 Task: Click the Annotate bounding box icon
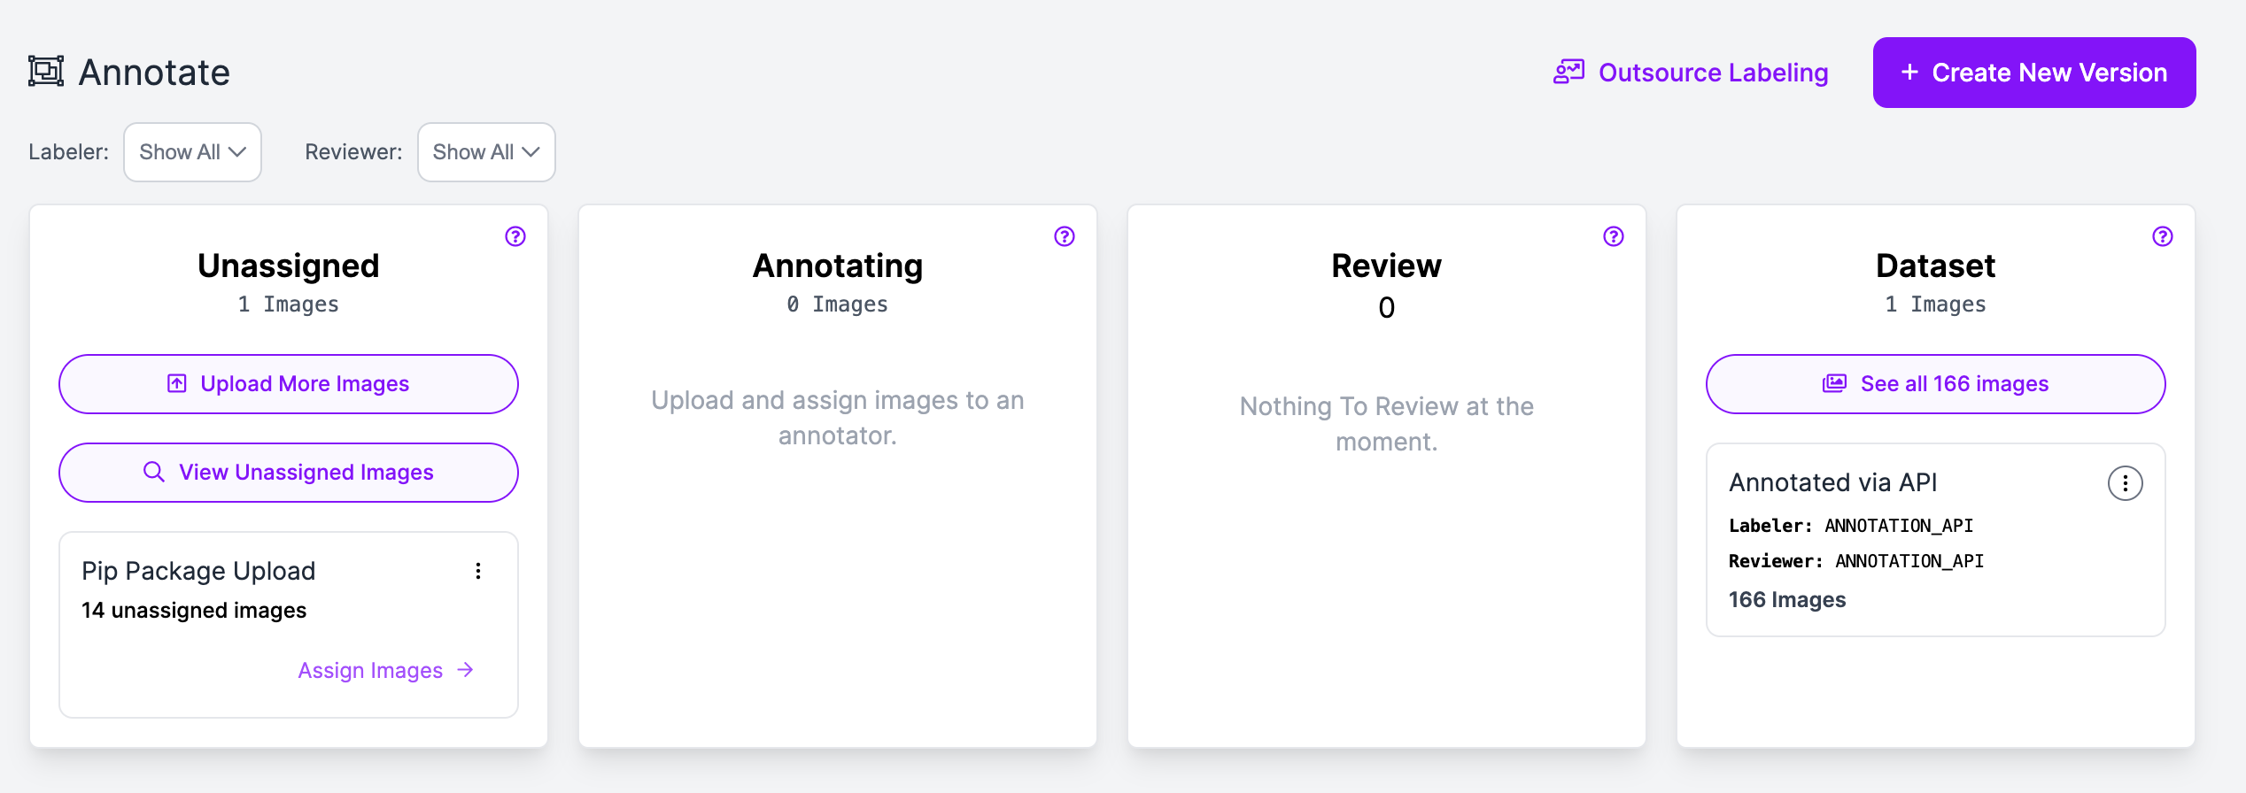coord(46,72)
